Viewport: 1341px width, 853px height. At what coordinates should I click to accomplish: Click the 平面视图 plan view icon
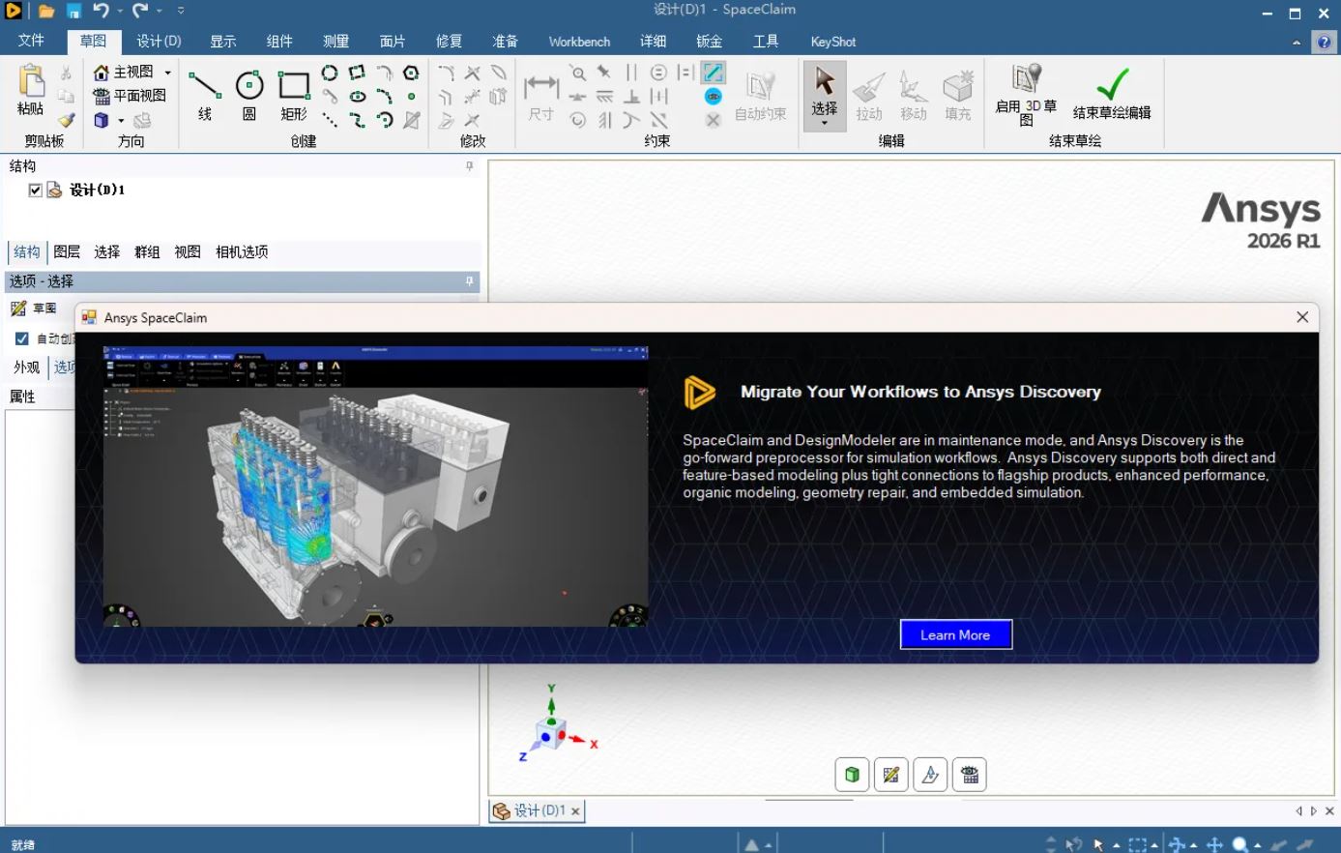tap(102, 96)
